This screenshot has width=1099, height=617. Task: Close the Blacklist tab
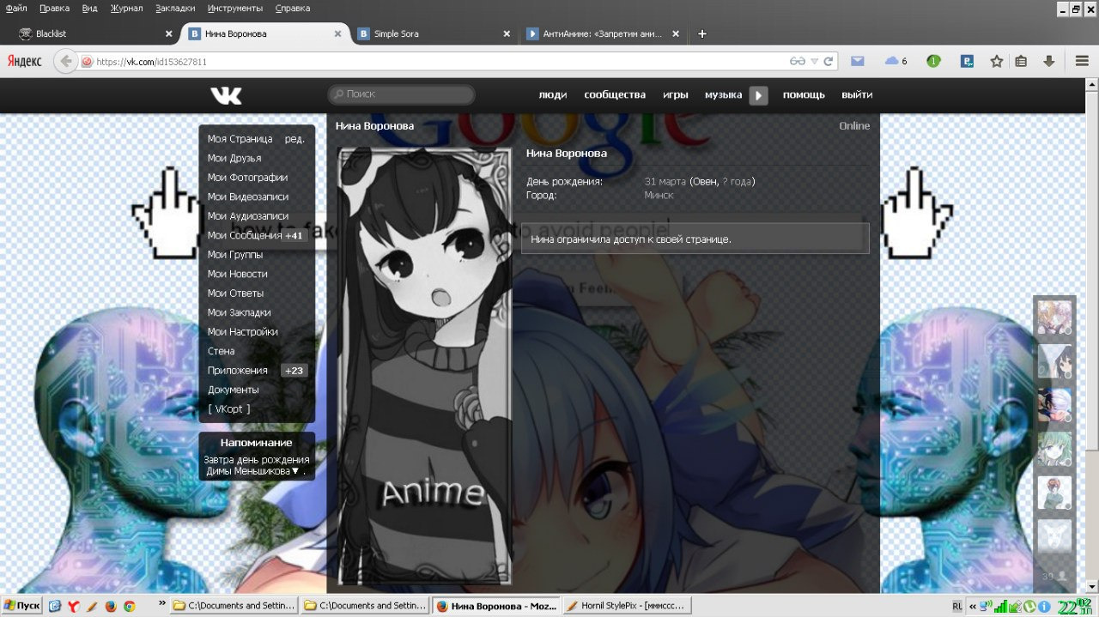168,34
